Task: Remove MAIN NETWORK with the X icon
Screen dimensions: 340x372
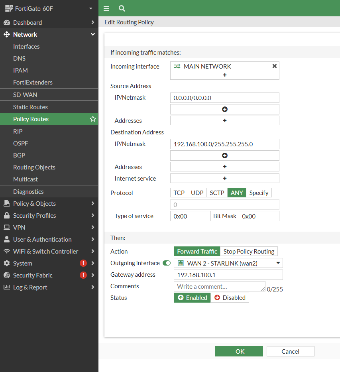Action: [x=274, y=66]
